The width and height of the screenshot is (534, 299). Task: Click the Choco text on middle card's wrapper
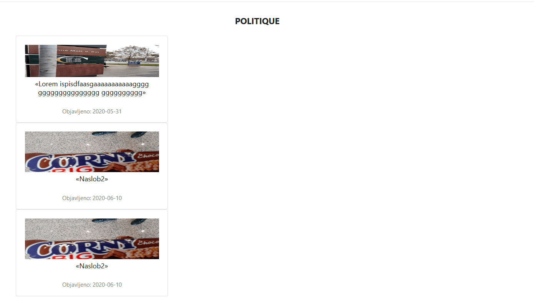point(148,156)
